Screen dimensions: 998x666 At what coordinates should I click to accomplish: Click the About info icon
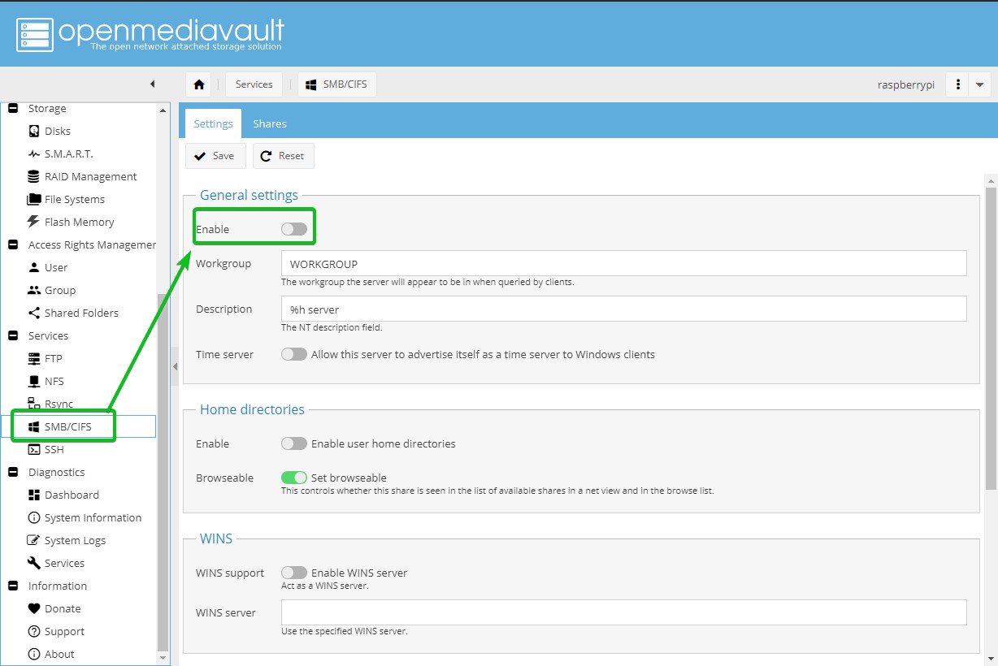point(34,654)
